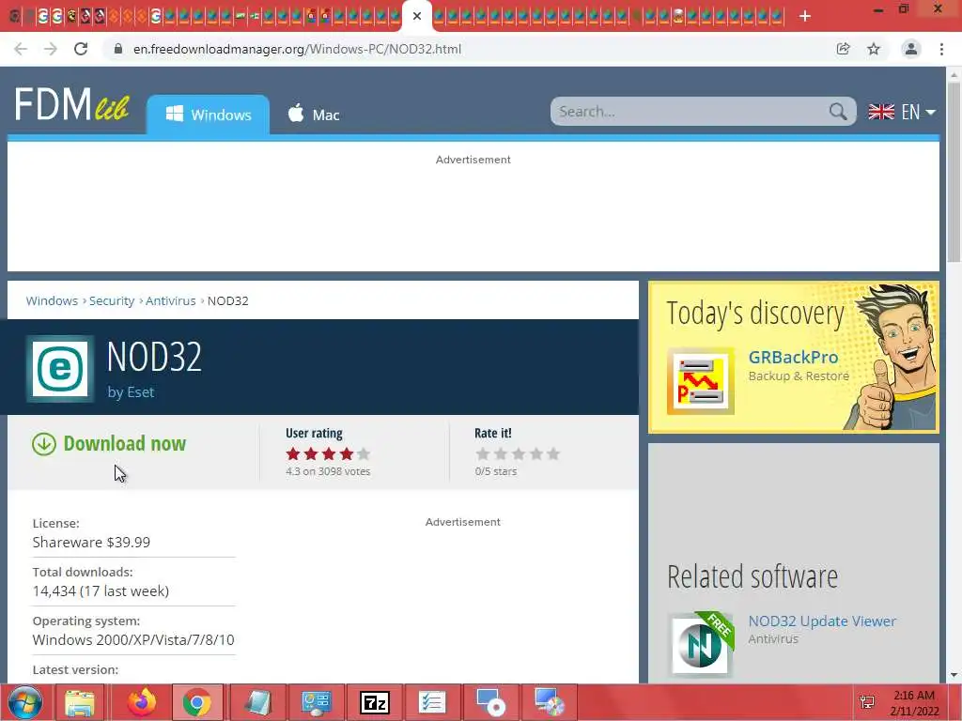Click the FDM lib logo

[x=71, y=104]
